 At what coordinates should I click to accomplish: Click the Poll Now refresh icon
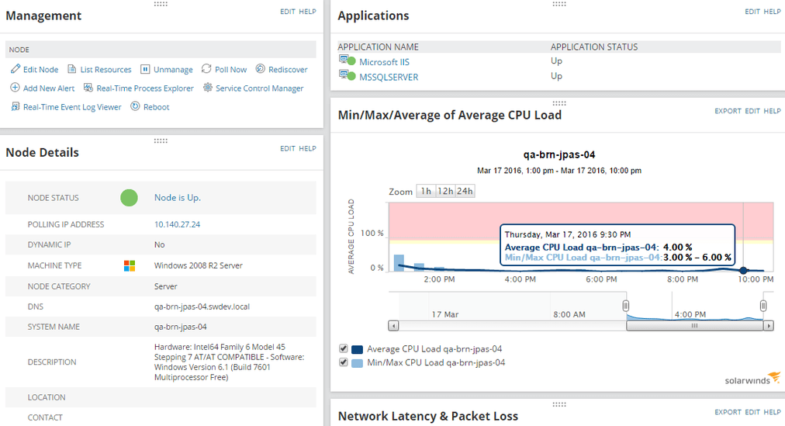tap(206, 68)
